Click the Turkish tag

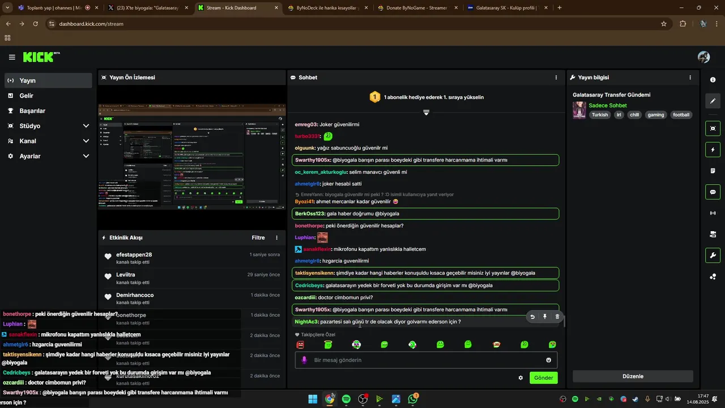click(x=600, y=115)
